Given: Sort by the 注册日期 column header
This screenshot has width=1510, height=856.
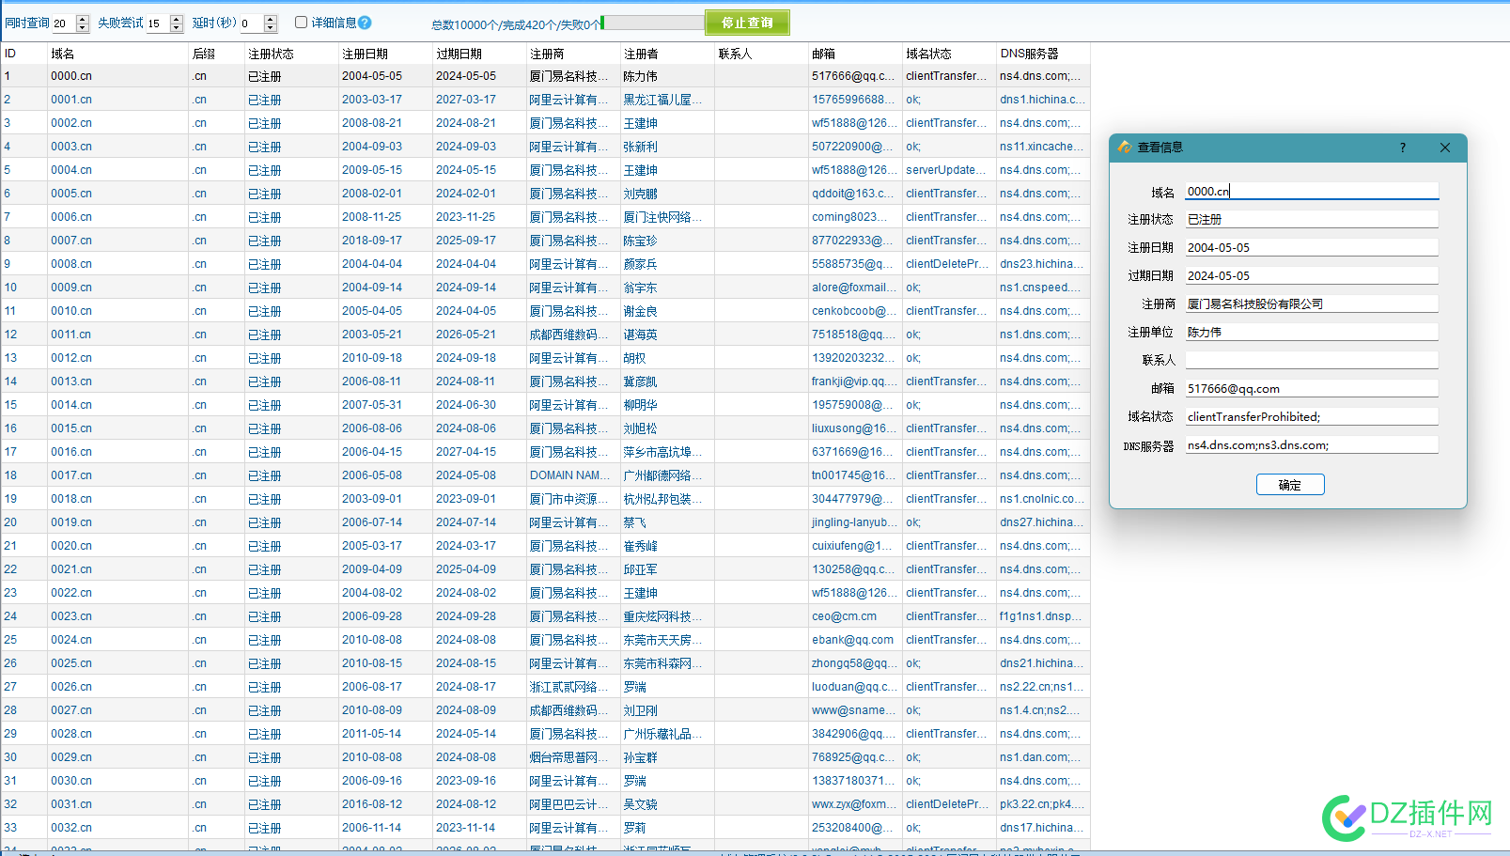Looking at the screenshot, I should pyautogui.click(x=385, y=54).
